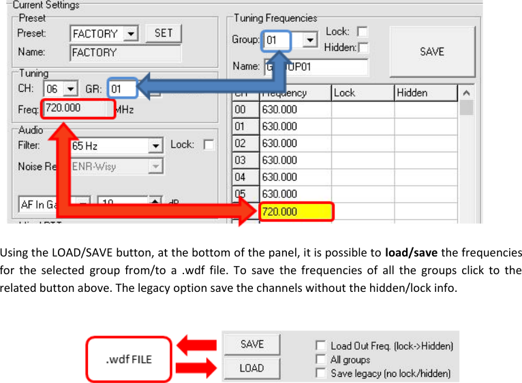
Task: Click the GR group field in Tuning
Action: click(x=122, y=88)
